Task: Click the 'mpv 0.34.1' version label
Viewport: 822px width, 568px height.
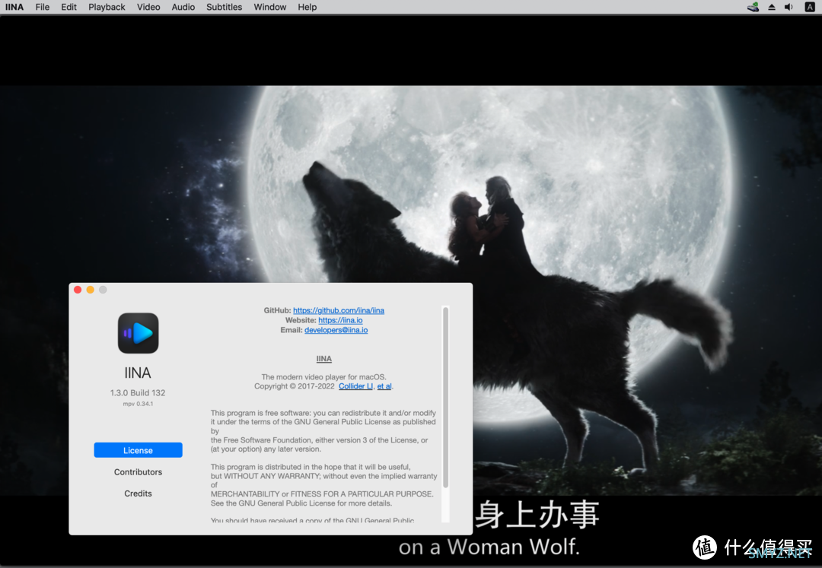Action: [138, 404]
